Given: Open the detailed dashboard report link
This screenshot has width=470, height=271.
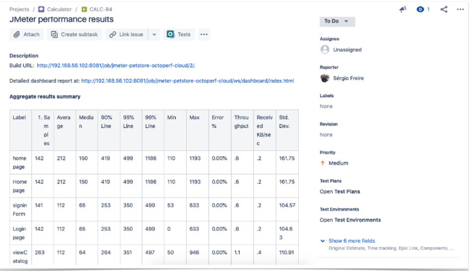Looking at the screenshot, I should click(x=188, y=80).
